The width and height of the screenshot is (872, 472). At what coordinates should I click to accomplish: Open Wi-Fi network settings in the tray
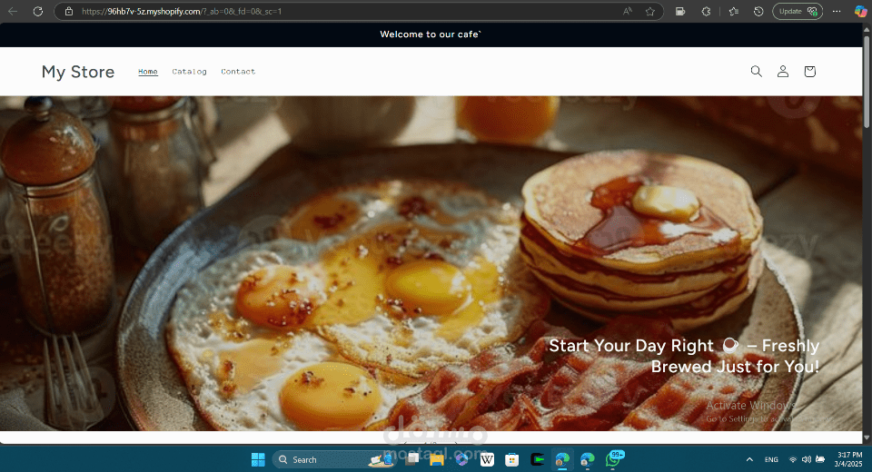click(793, 460)
